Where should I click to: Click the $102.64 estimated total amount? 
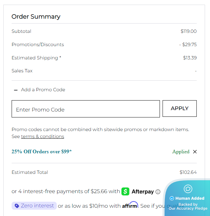188,172
